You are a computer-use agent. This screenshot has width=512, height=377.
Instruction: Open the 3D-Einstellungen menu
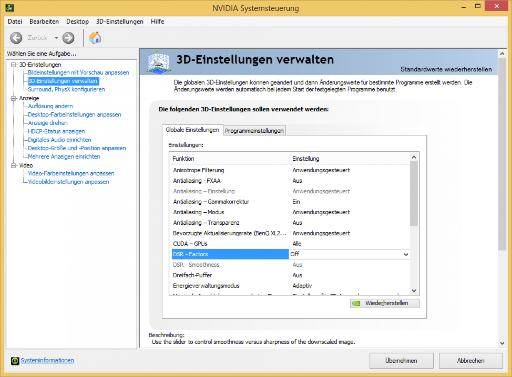click(x=120, y=22)
